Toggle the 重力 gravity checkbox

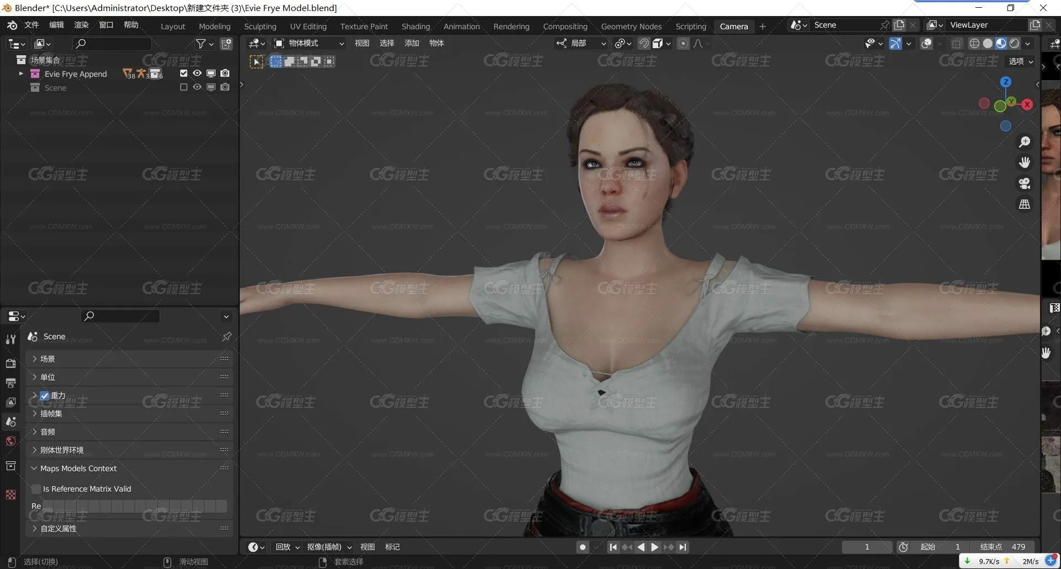(45, 396)
